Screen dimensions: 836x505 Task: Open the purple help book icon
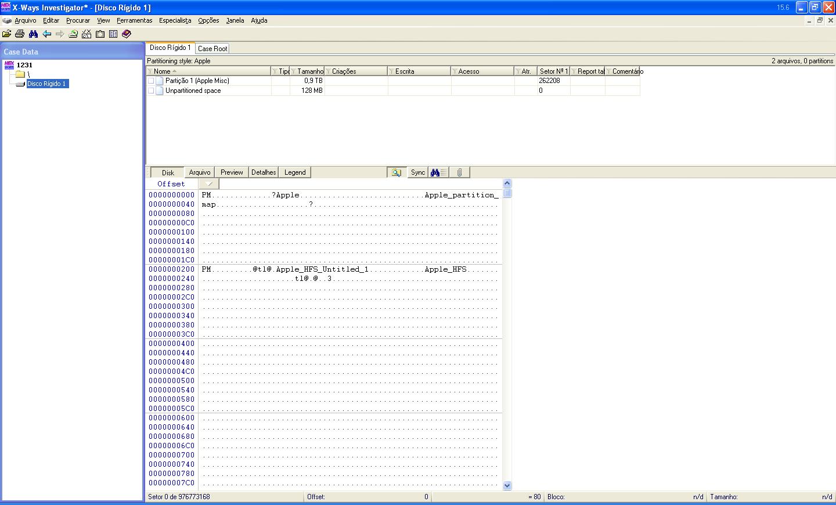pos(127,34)
